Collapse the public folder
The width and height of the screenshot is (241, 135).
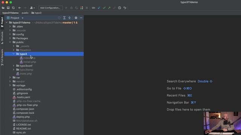tap(10, 42)
